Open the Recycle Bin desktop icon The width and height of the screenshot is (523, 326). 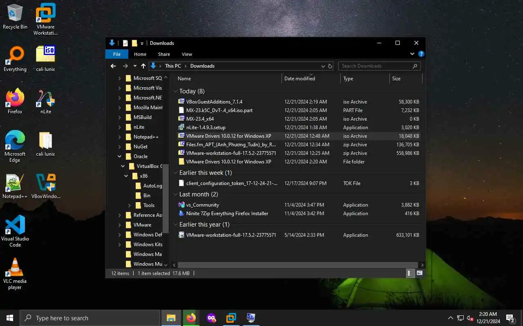pos(15,16)
